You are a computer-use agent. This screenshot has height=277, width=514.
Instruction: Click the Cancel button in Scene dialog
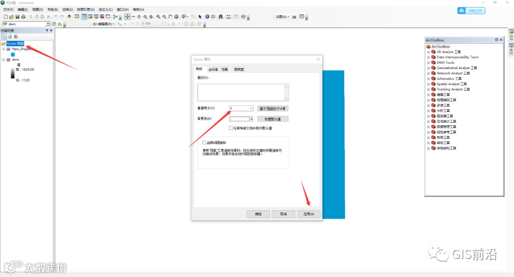[x=283, y=214]
